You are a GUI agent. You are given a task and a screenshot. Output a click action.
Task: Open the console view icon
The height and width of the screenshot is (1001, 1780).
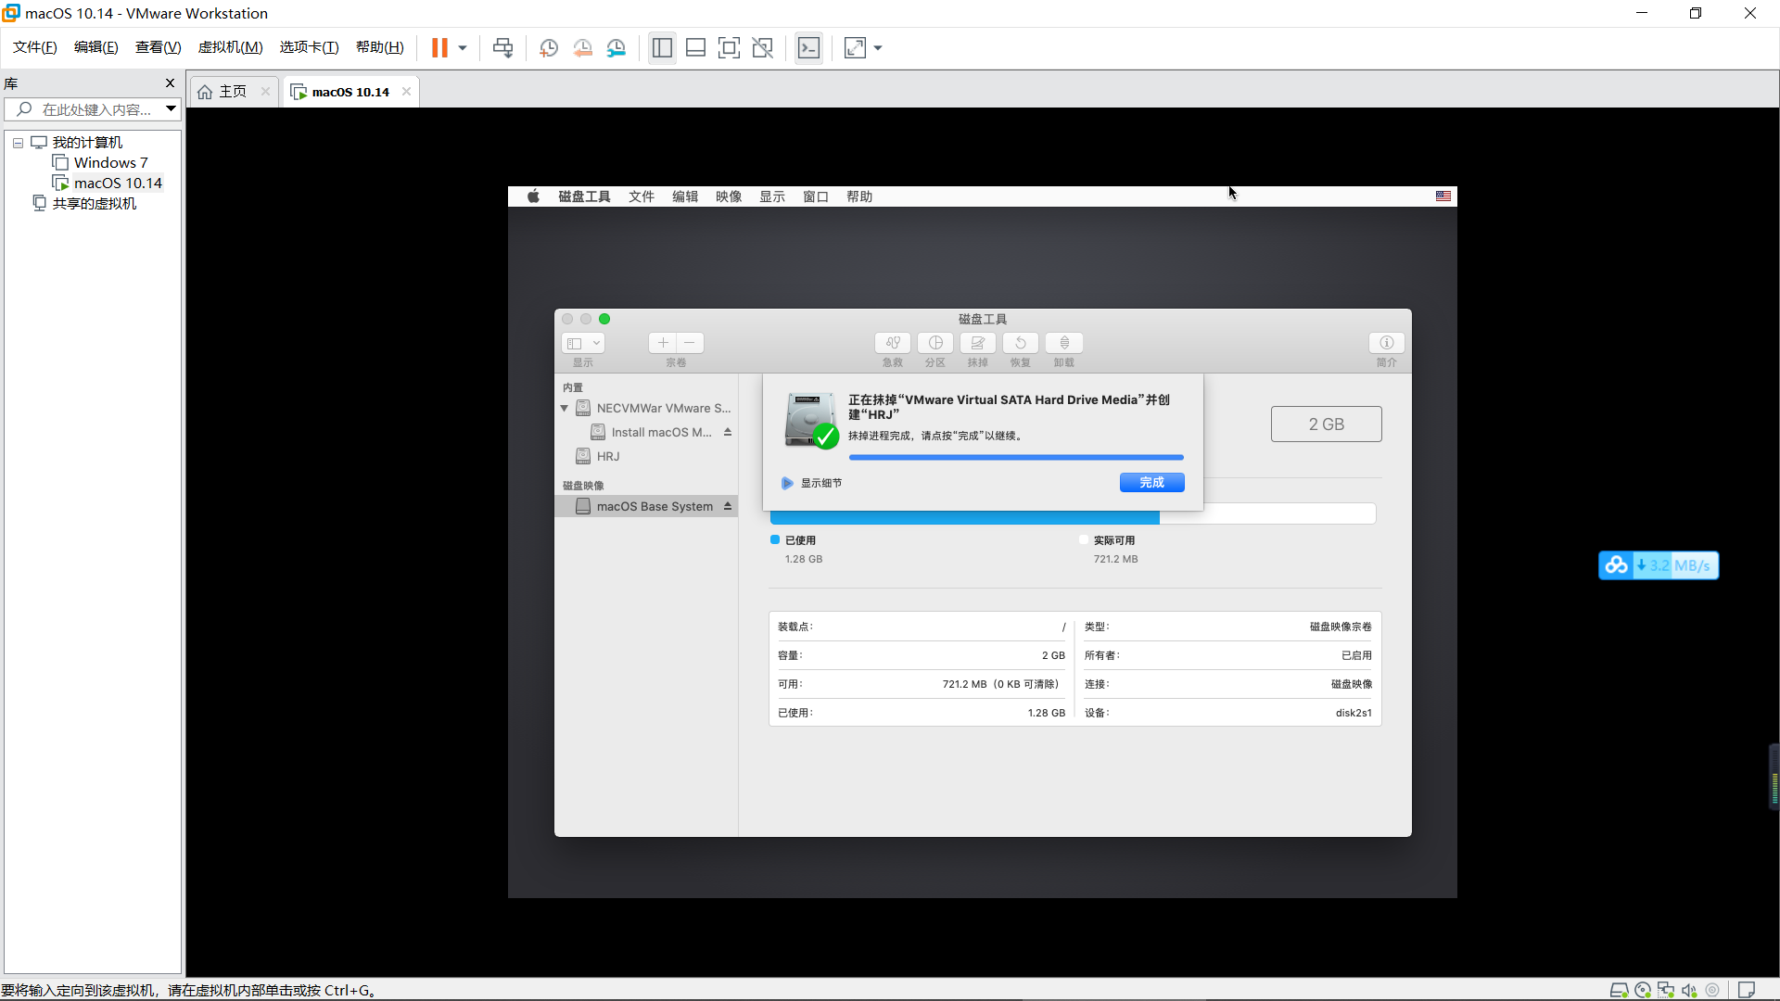[x=808, y=48]
